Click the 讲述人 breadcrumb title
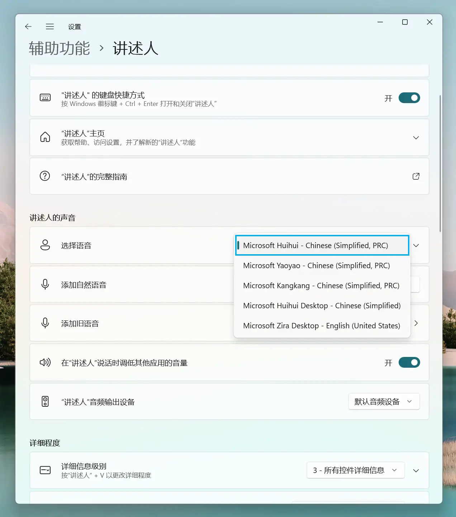The image size is (456, 517). point(136,48)
